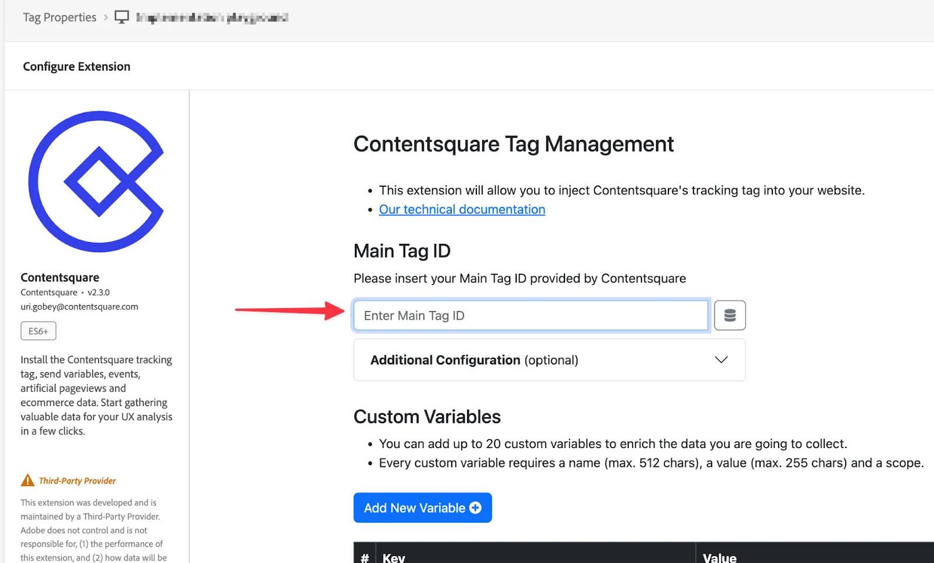Image resolution: width=934 pixels, height=563 pixels.
Task: Click the data element database icon
Action: [730, 316]
